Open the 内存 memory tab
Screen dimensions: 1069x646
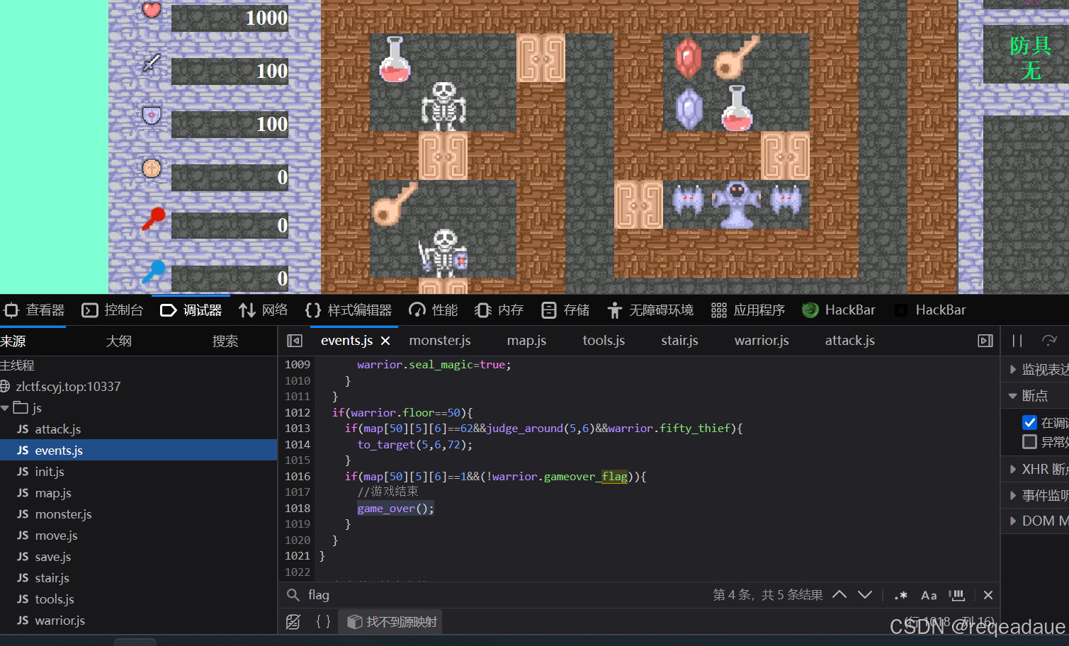tap(499, 310)
